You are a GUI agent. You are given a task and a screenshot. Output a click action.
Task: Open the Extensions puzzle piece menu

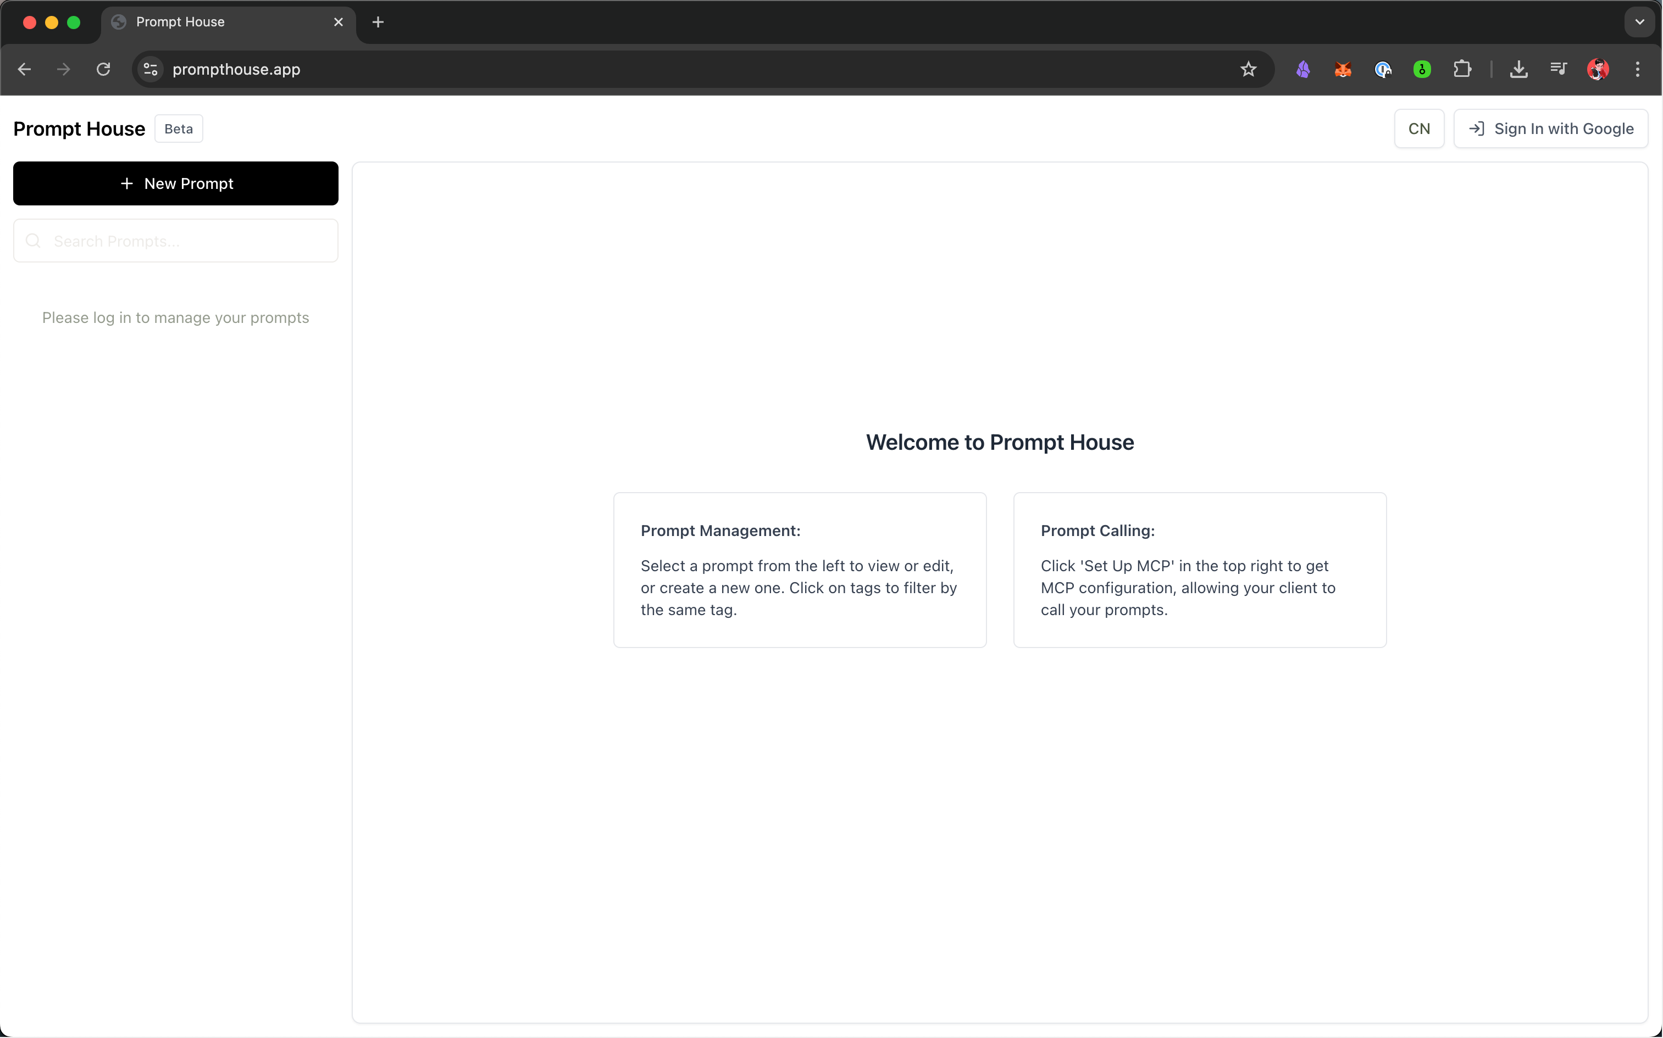coord(1462,69)
